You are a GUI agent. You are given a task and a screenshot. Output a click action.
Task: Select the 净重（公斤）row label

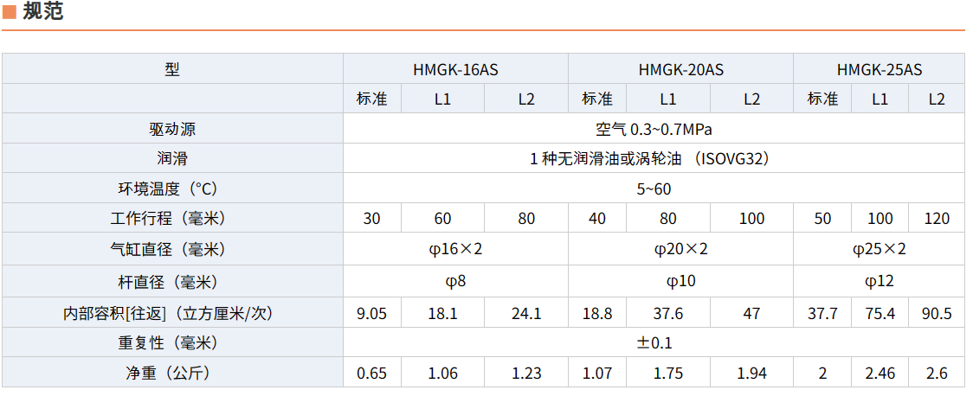(x=172, y=373)
